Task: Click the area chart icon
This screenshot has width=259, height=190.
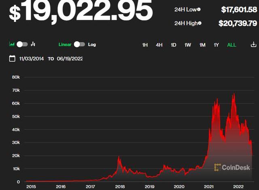Action: click(12, 44)
